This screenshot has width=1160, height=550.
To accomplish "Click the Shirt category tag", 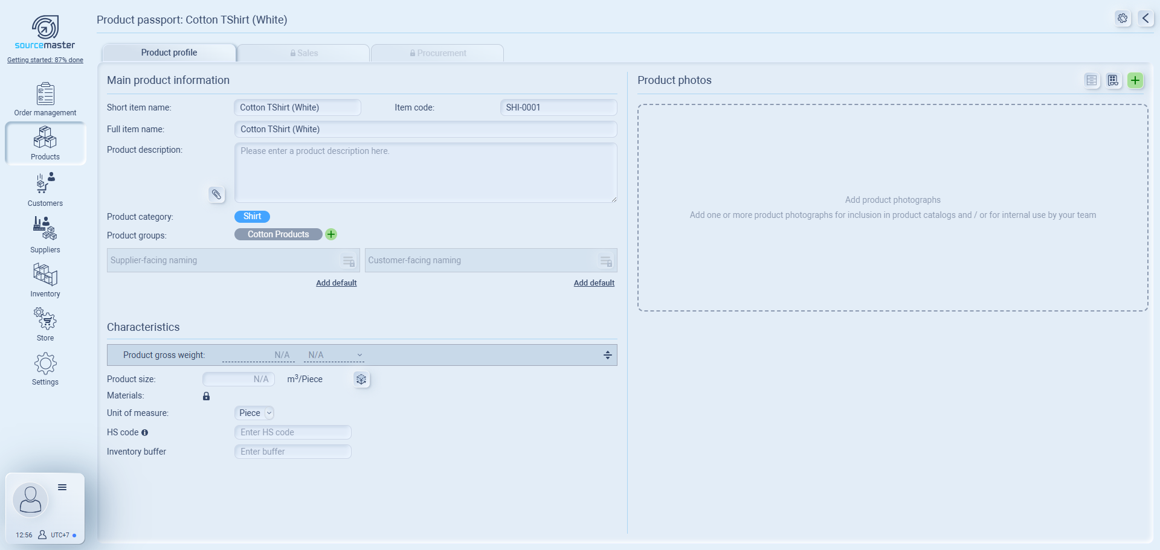I will click(x=252, y=216).
